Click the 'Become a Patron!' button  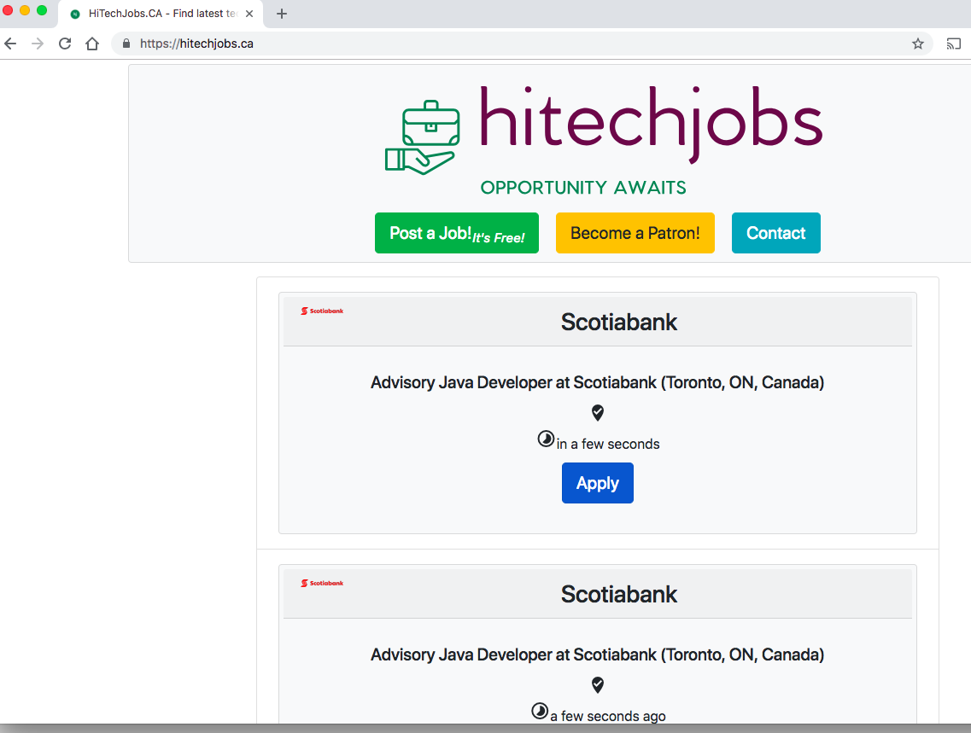(x=635, y=232)
